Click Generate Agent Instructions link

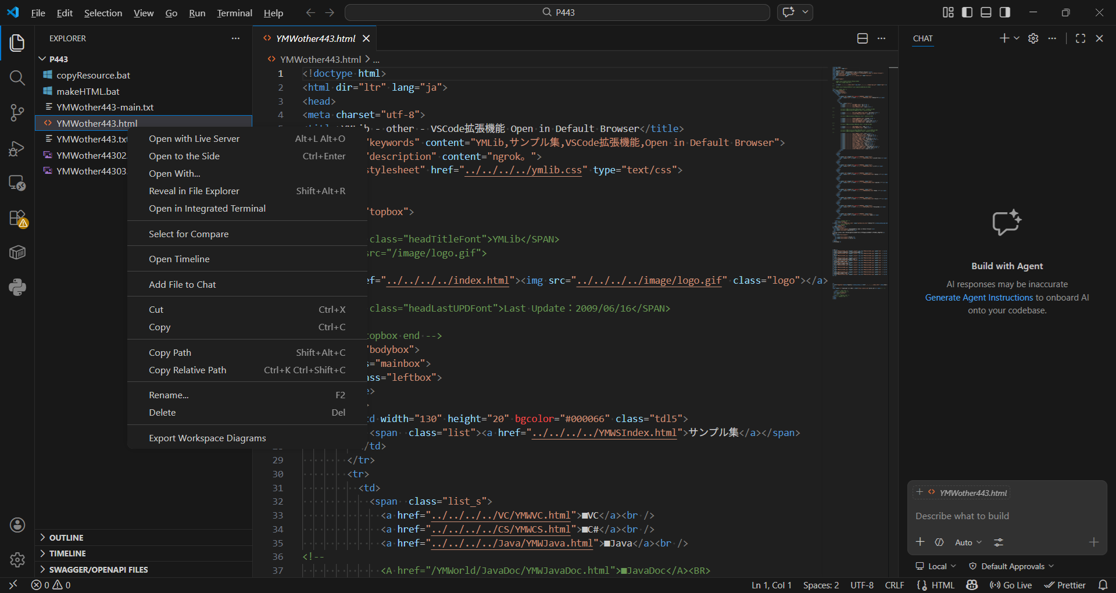click(x=979, y=298)
